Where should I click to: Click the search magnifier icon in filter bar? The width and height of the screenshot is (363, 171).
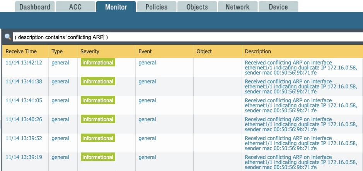click(7, 37)
